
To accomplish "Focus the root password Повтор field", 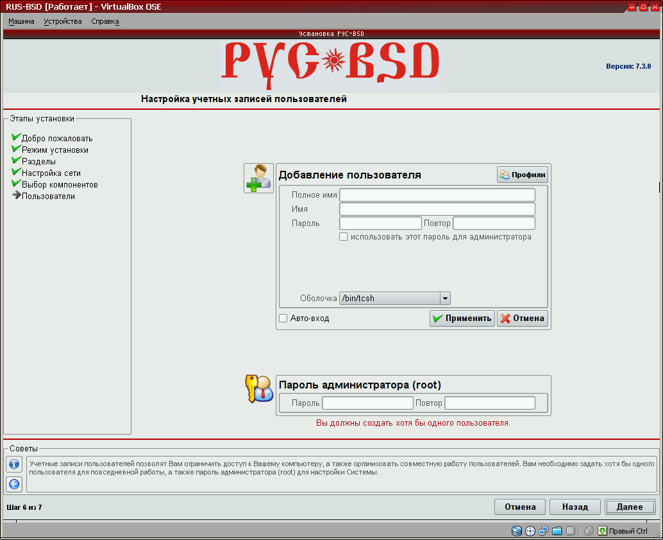I will pyautogui.click(x=490, y=403).
